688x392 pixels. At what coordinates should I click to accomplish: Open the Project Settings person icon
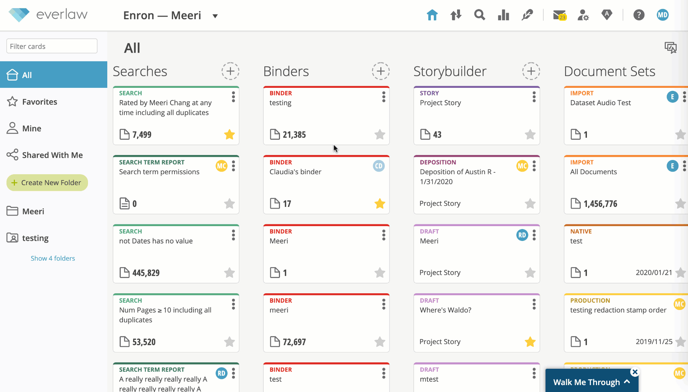pyautogui.click(x=583, y=15)
